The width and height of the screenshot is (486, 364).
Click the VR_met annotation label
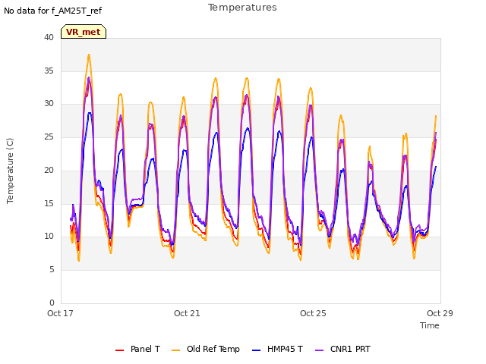point(84,32)
